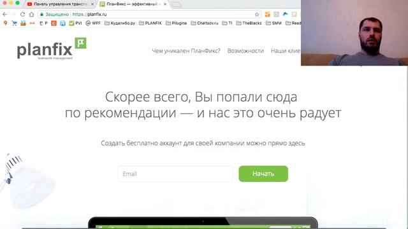Expand the TheBlackz bookmarks folder
The width and height of the screenshot is (408, 229).
249,23
